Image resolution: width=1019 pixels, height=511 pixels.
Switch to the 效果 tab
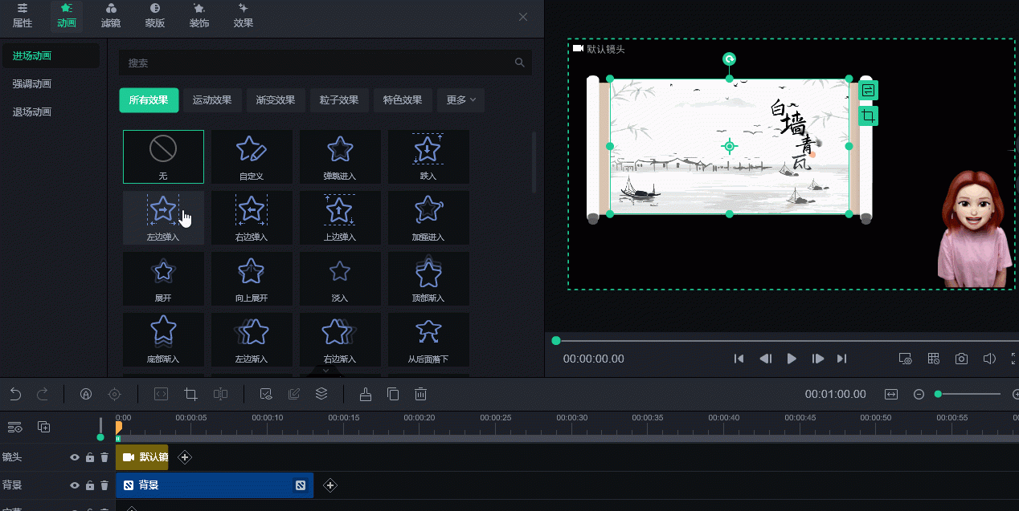click(243, 15)
